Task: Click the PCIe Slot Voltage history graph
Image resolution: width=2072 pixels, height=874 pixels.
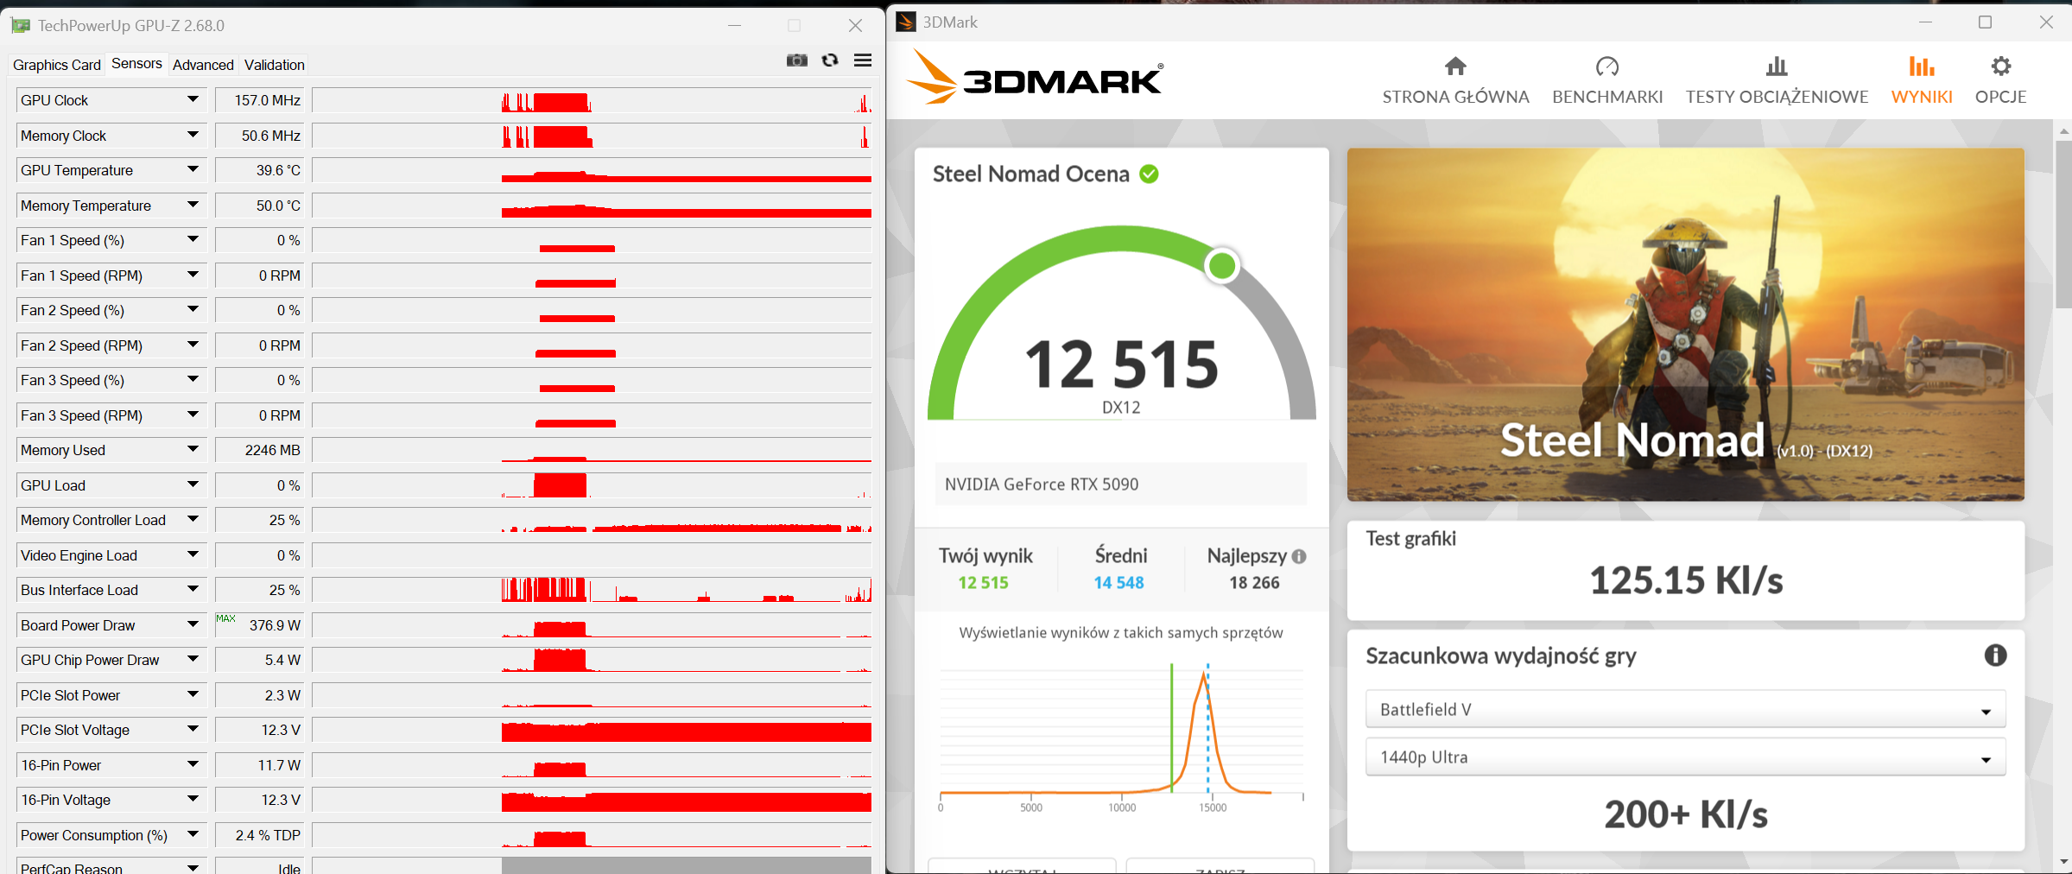Action: [592, 730]
